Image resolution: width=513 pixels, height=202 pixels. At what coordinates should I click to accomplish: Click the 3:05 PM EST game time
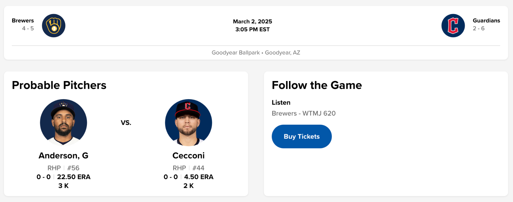pos(253,29)
